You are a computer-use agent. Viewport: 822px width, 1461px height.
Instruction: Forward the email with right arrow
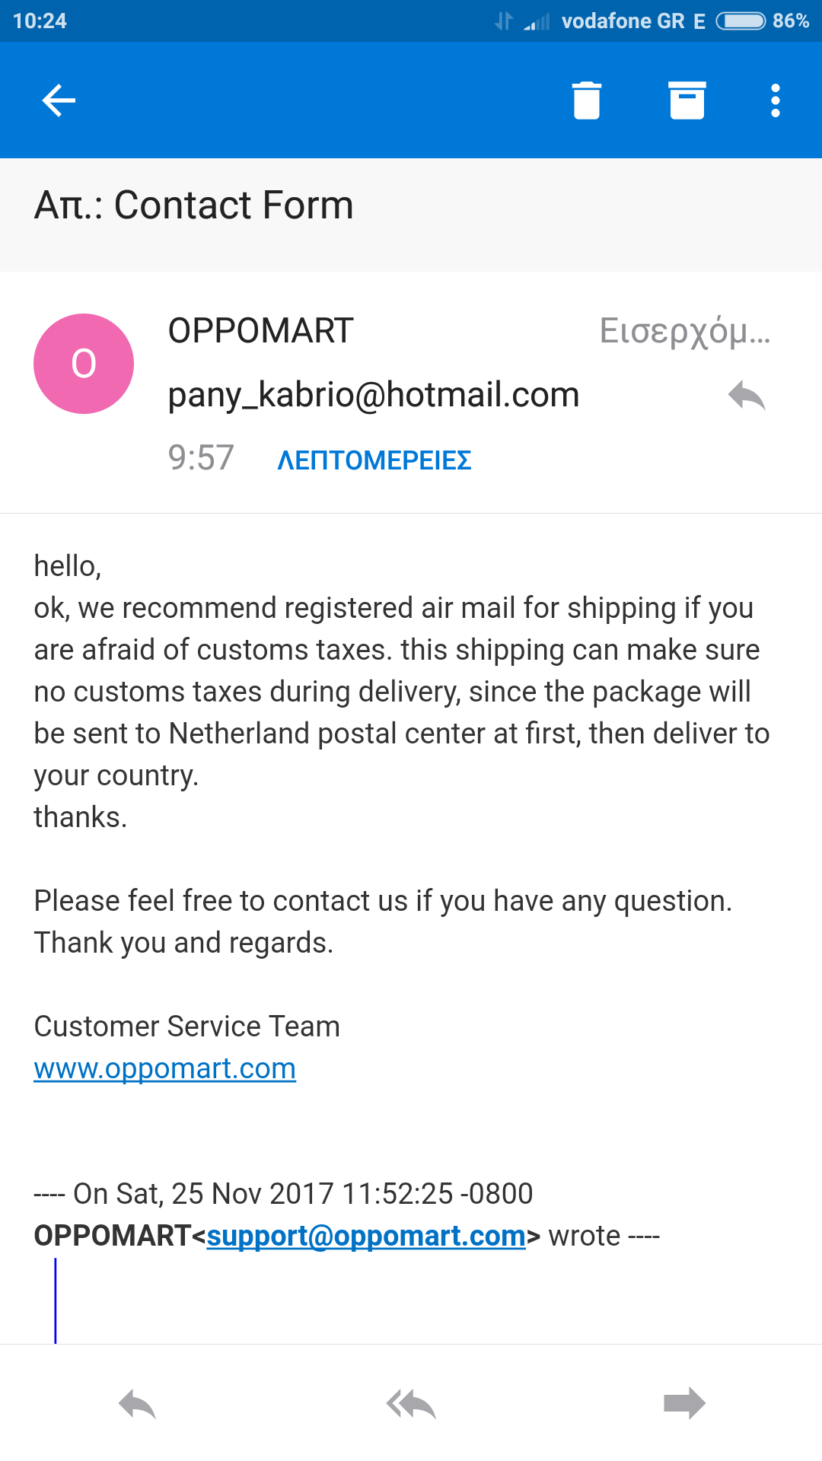[x=684, y=1404]
